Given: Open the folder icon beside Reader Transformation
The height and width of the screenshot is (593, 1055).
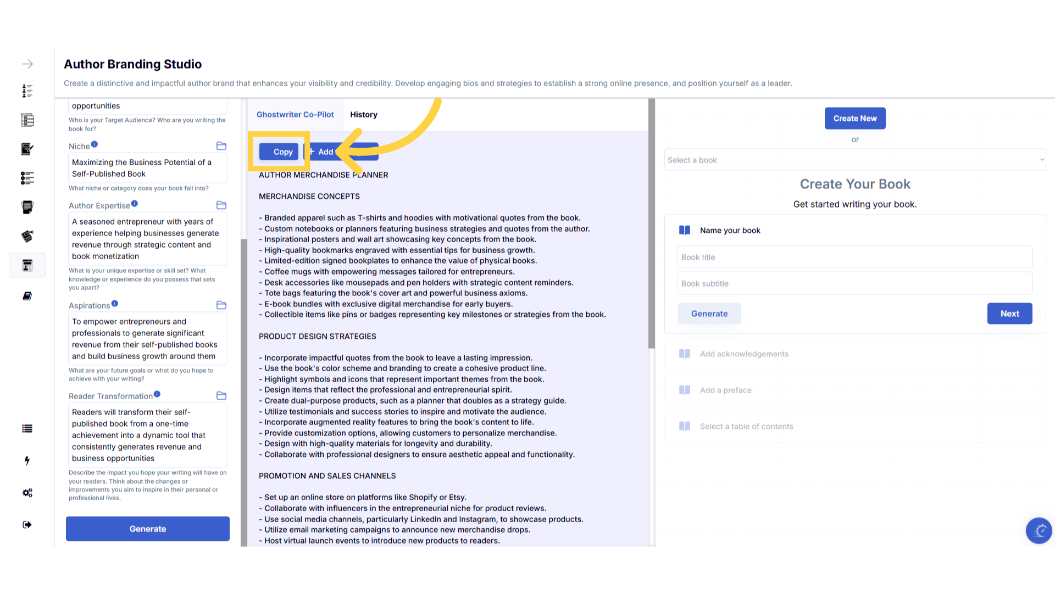Looking at the screenshot, I should tap(221, 396).
